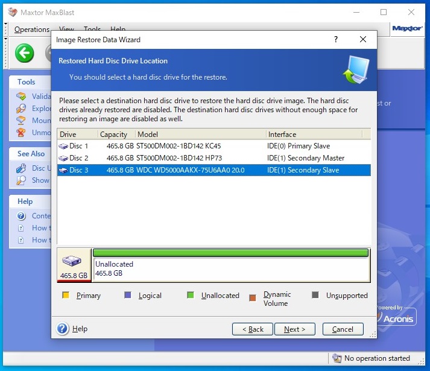This screenshot has height=371, width=430.
Task: Click IDE(0) Primary Slave interface cell
Action: click(x=299, y=146)
